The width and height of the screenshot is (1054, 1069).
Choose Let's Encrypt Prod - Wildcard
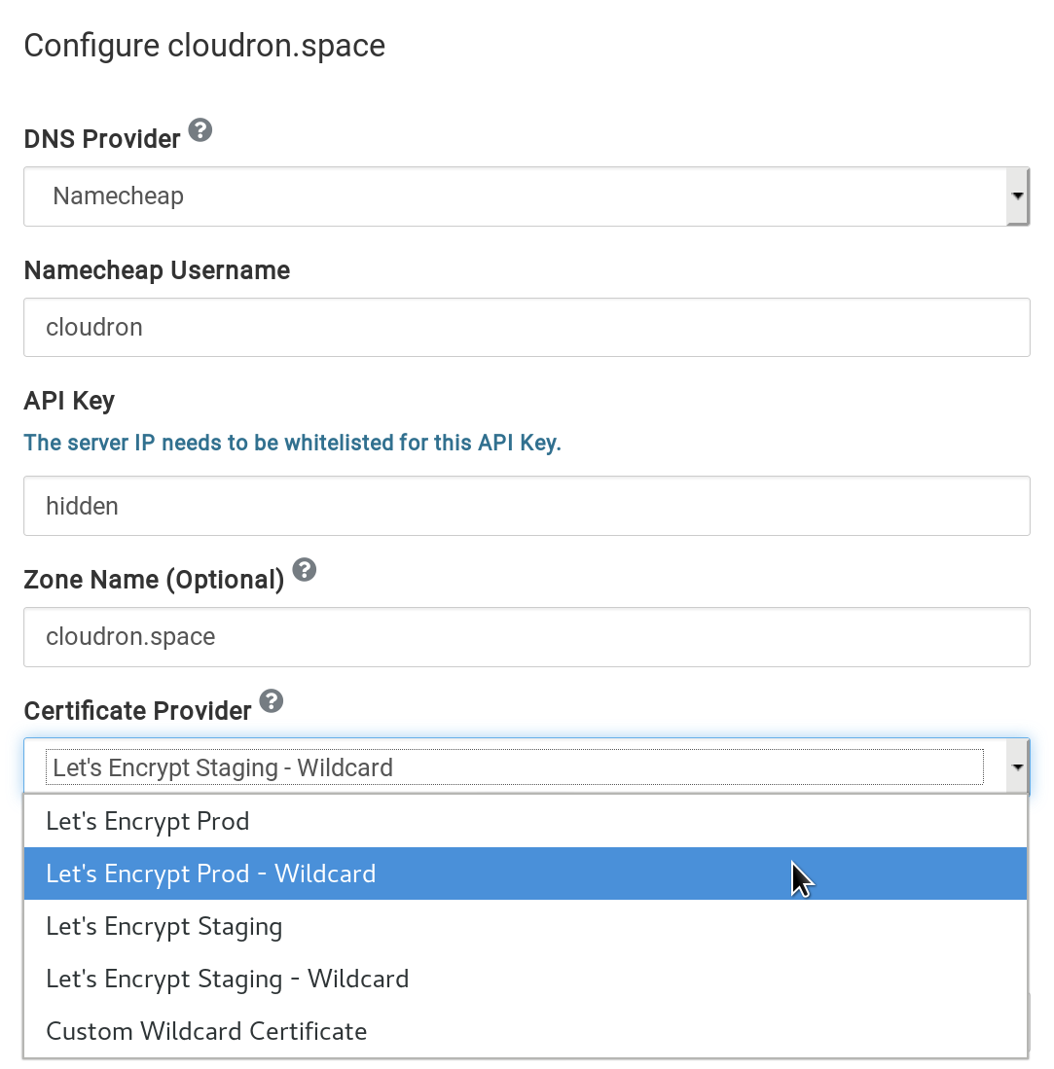pos(211,873)
